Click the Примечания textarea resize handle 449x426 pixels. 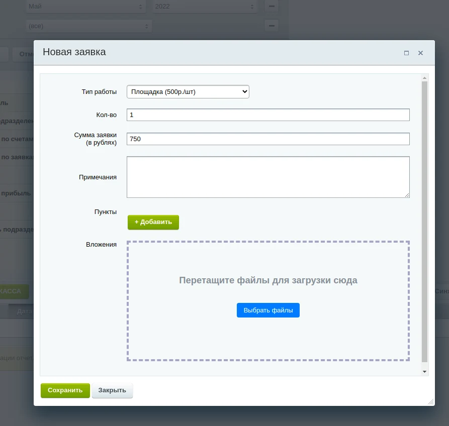407,195
